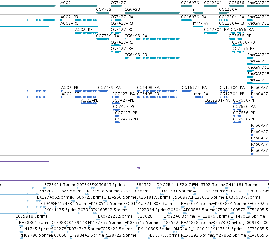Click the CG7656-PF protein label

pyautogui.click(x=244, y=100)
